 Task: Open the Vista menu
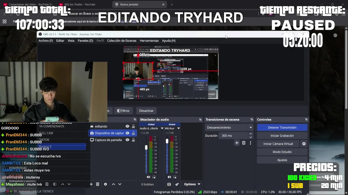pyautogui.click(x=71, y=41)
